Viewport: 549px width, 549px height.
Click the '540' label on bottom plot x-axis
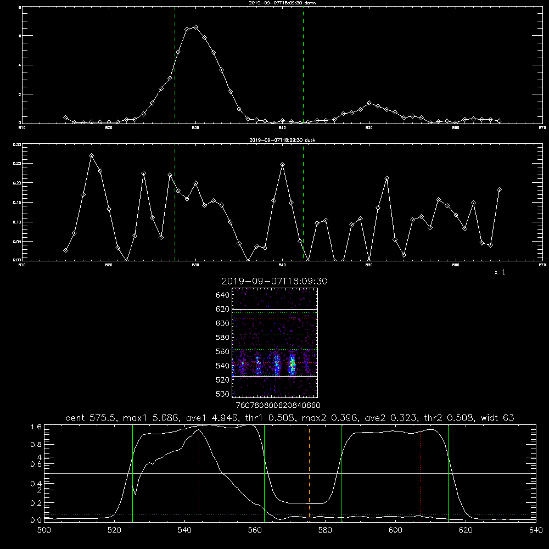pos(184,530)
